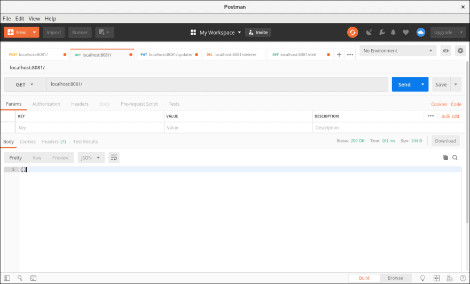Switch to the two-pane layout icon
This screenshot has height=284, width=470.
pos(436,278)
